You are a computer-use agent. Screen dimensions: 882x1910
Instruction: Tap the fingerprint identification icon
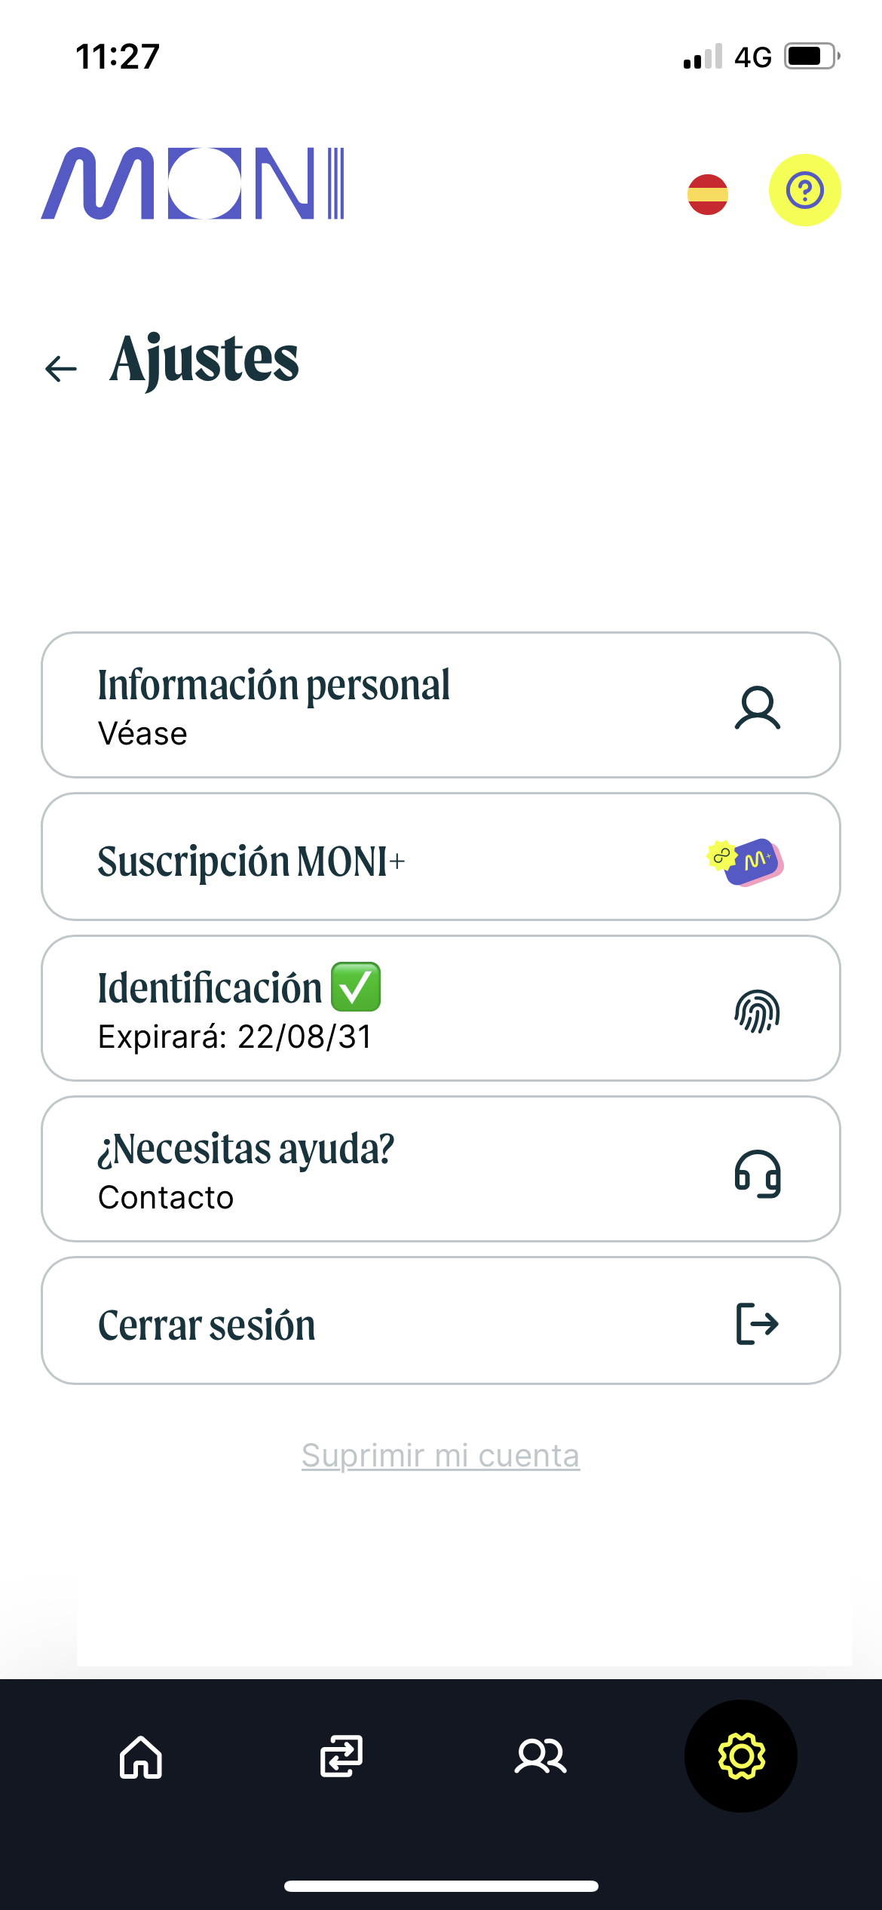(757, 1011)
